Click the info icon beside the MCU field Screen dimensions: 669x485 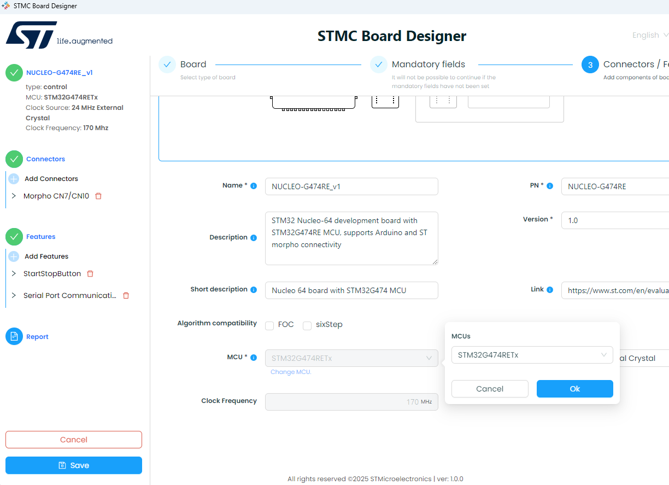[254, 357]
